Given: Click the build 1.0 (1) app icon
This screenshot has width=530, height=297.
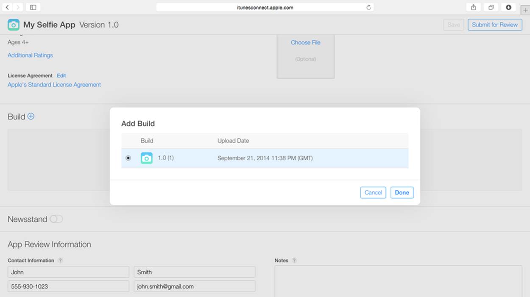Looking at the screenshot, I should (x=147, y=158).
